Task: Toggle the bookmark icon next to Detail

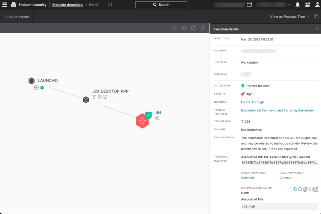Action: tap(110, 5)
